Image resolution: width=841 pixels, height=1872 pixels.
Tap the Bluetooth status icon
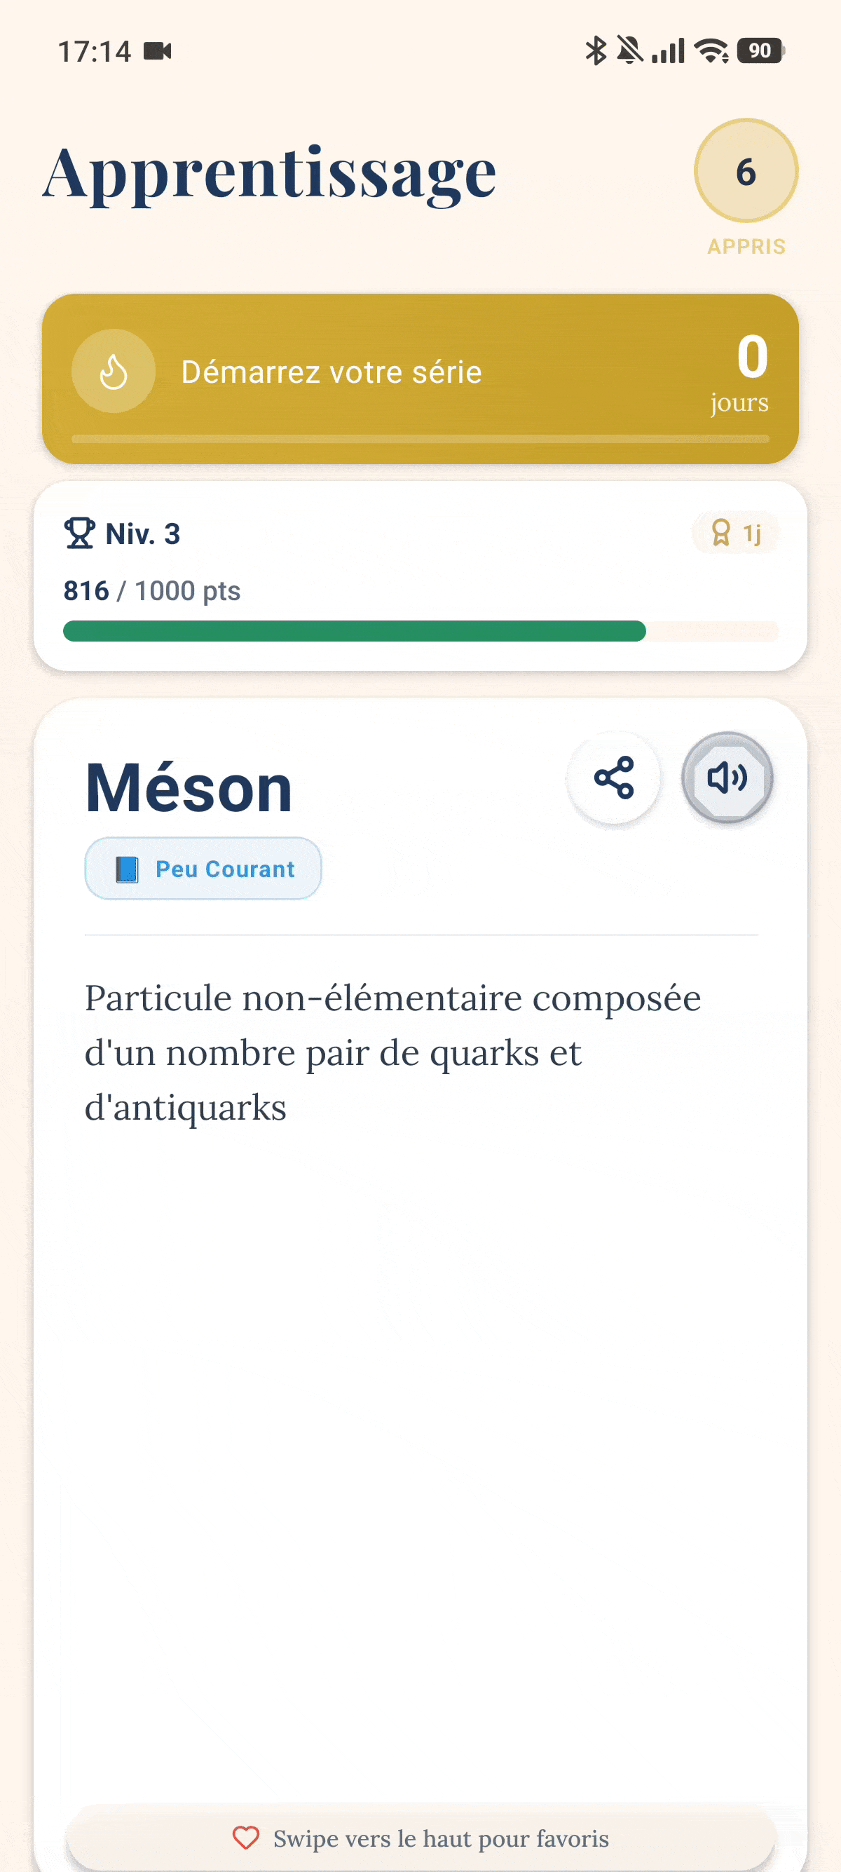pos(596,51)
